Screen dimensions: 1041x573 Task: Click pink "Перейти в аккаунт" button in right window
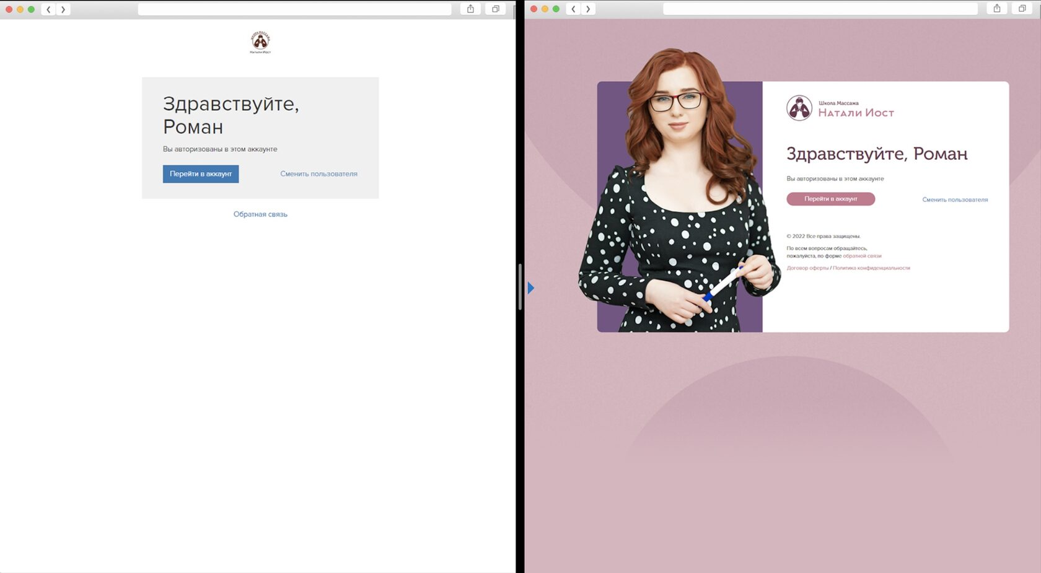830,199
